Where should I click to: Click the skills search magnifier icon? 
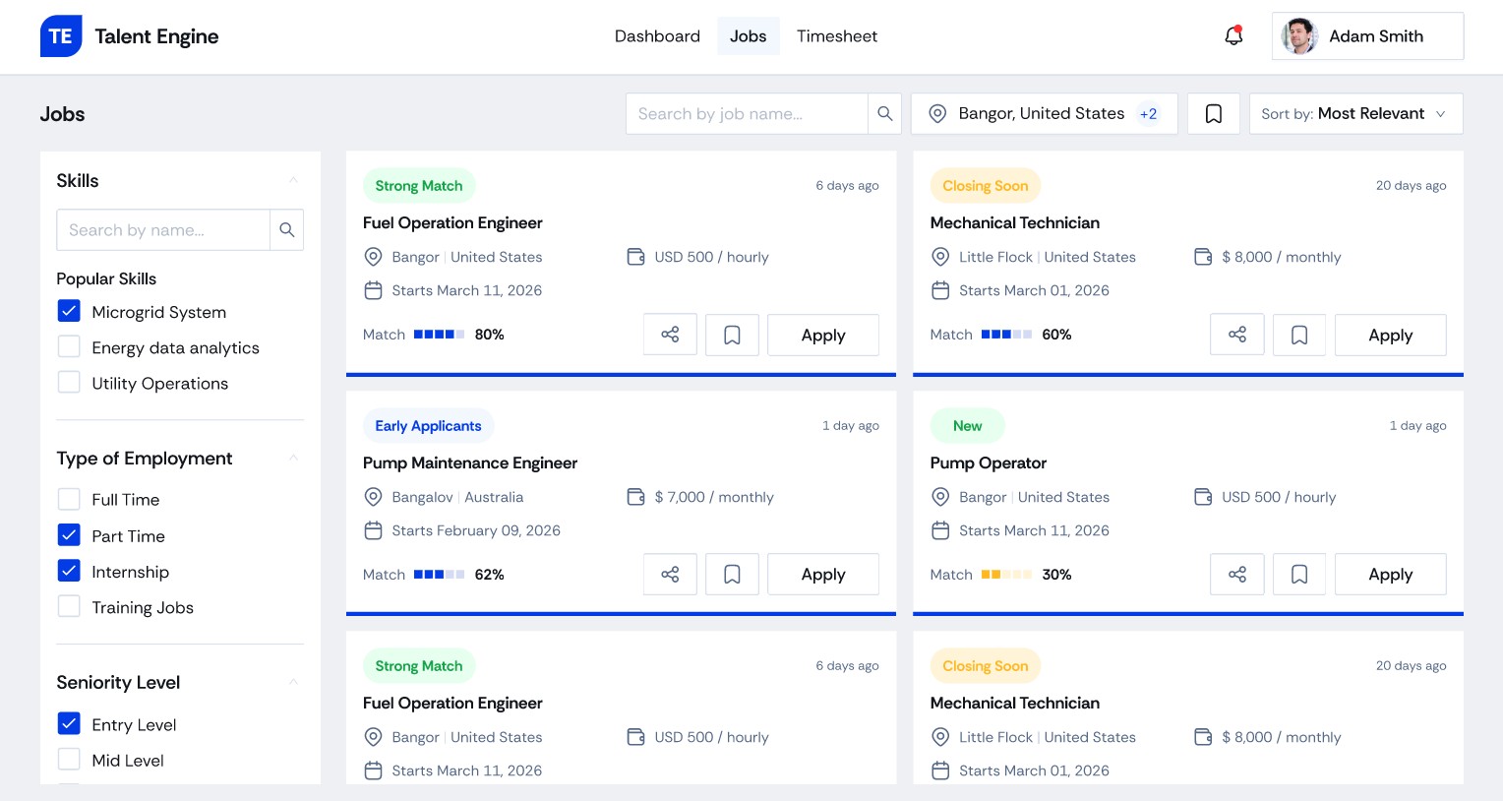tap(287, 230)
